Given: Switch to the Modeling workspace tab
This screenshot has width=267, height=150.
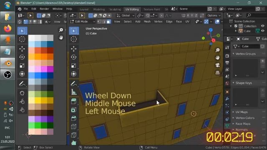Looking at the screenshot, I should pos(99,9).
